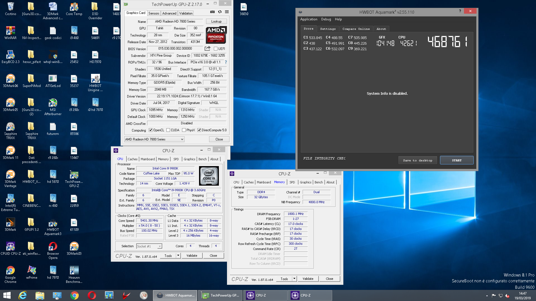Image resolution: width=536 pixels, height=301 pixels.
Task: Click the BIOS Version field in GPU-Z
Action: point(175,48)
